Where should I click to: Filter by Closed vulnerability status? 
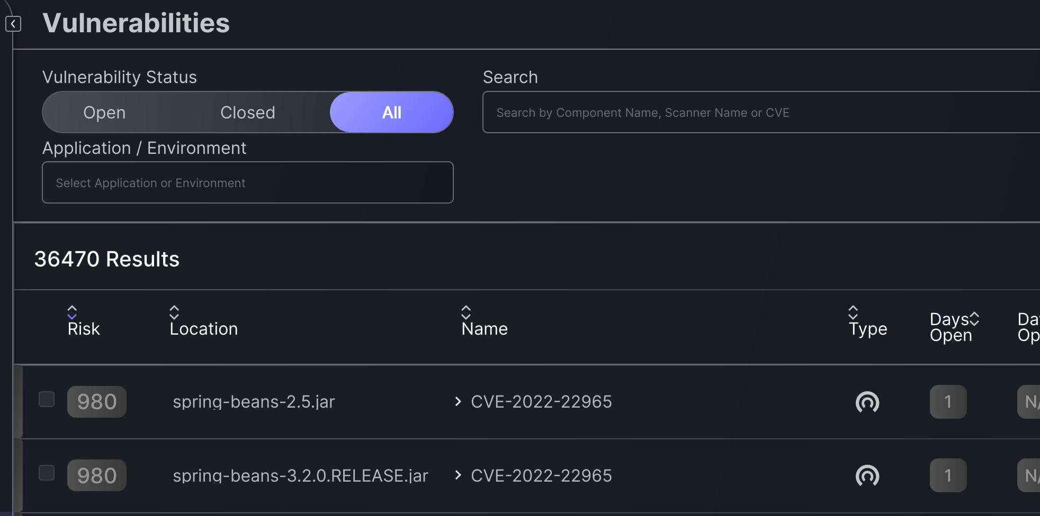click(247, 113)
